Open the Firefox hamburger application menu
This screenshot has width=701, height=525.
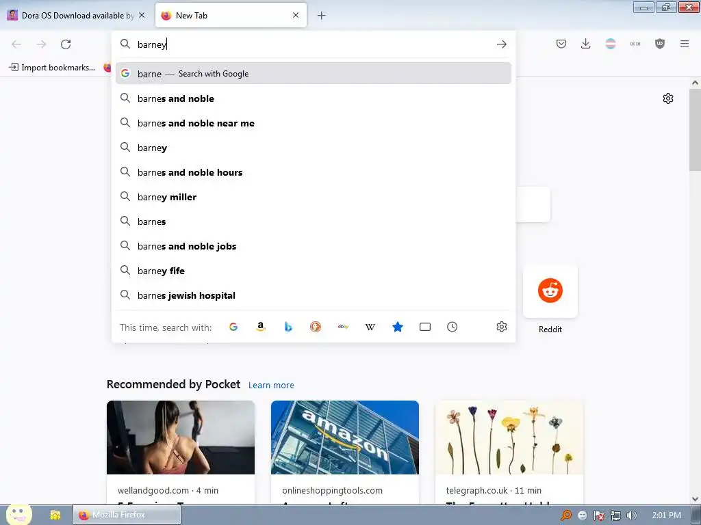(684, 44)
